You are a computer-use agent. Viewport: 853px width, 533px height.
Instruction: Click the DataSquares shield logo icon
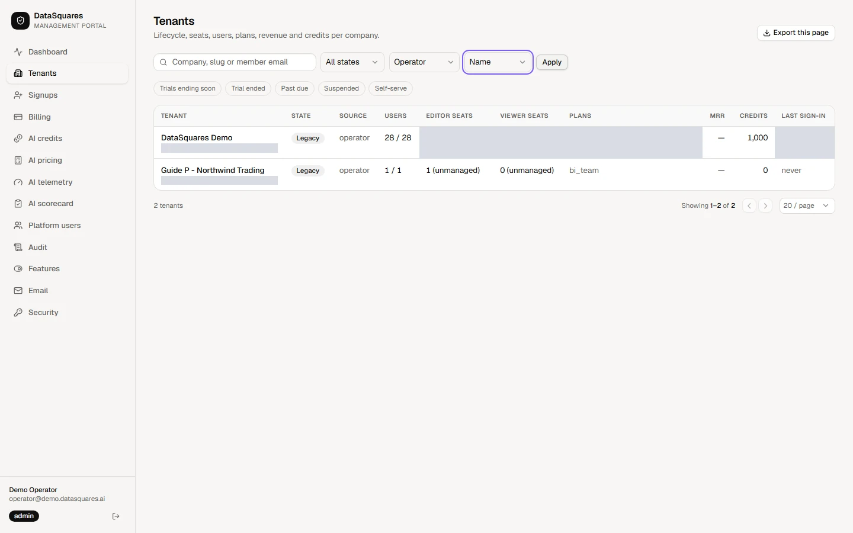click(x=20, y=21)
